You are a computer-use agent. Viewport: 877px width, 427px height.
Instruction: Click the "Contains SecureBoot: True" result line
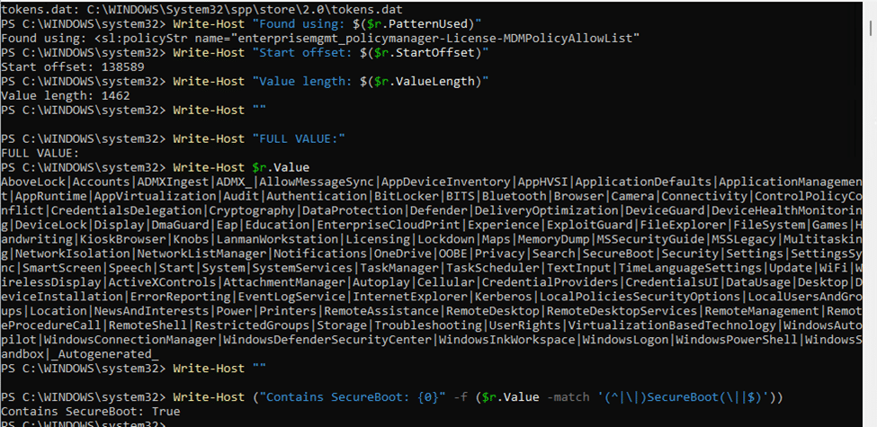[92, 412]
